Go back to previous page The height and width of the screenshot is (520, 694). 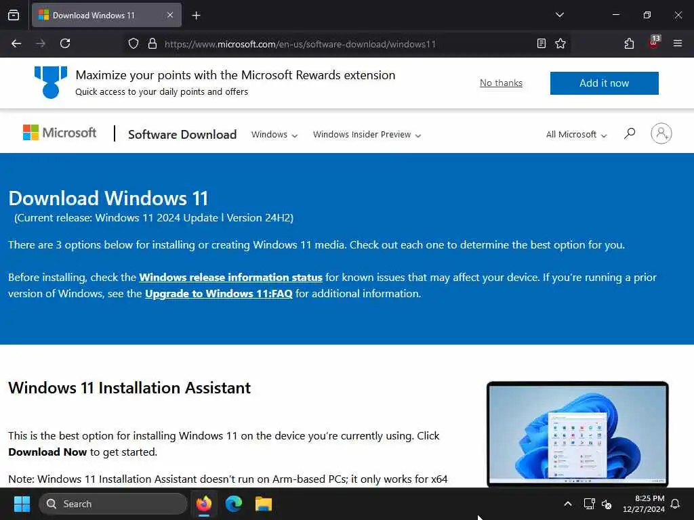(x=16, y=43)
